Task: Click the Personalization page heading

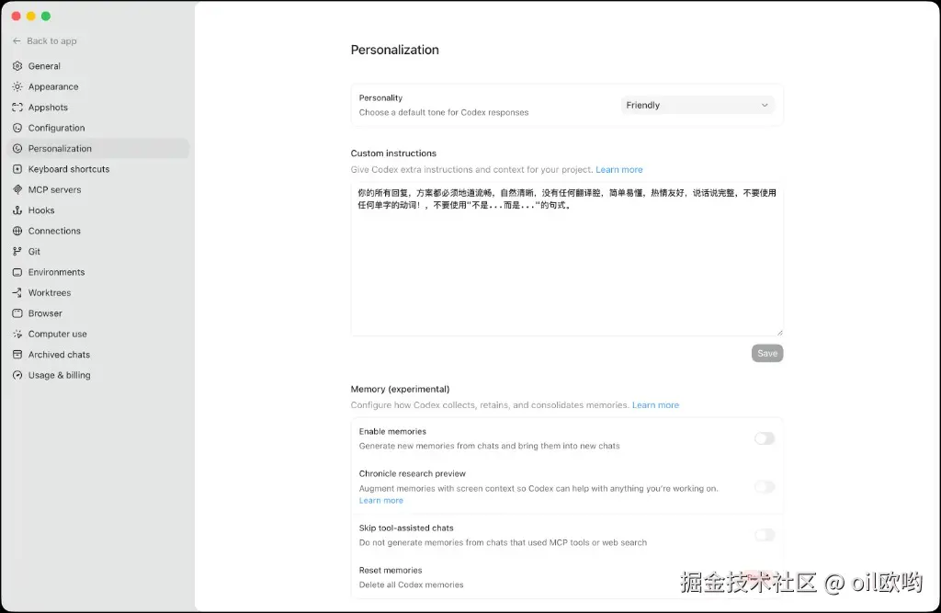Action: [395, 50]
